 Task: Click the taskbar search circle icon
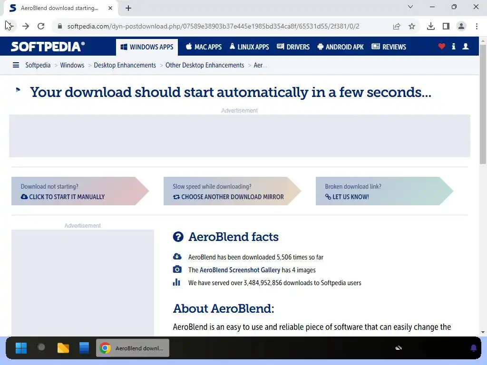point(41,347)
